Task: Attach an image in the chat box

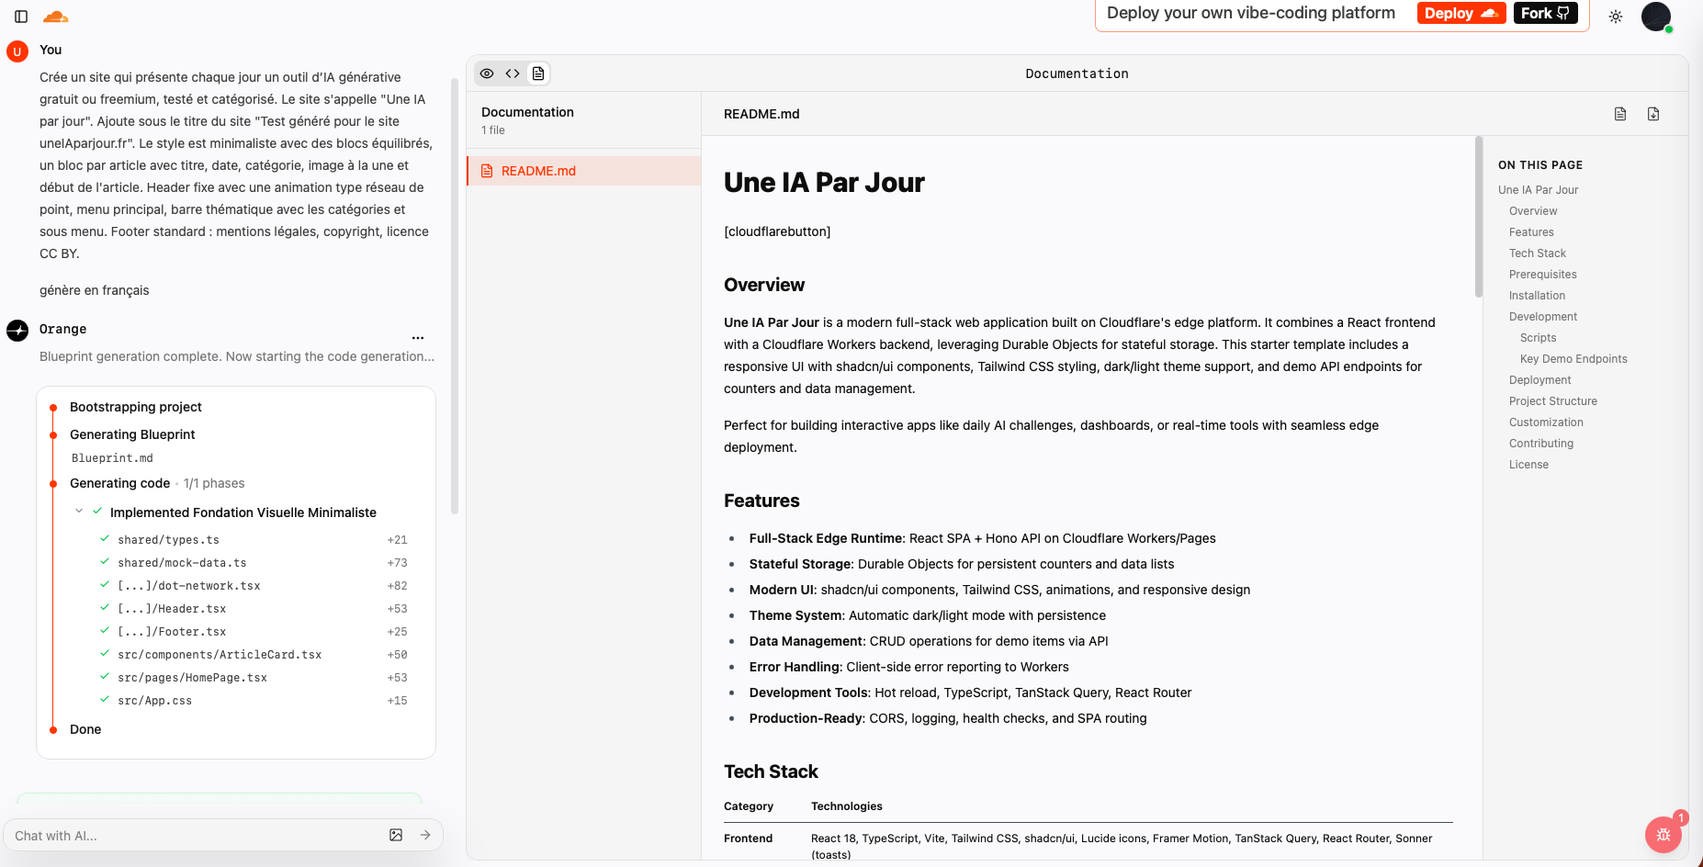Action: pyautogui.click(x=396, y=835)
